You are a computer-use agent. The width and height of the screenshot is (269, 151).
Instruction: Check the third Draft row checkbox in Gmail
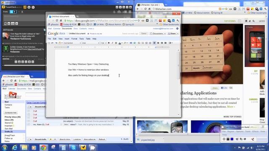coord(29,118)
